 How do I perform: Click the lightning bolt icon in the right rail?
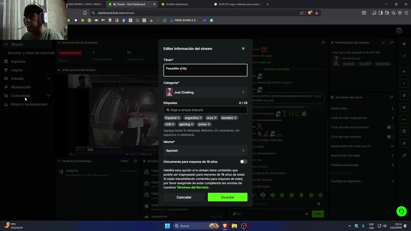pyautogui.click(x=404, y=83)
